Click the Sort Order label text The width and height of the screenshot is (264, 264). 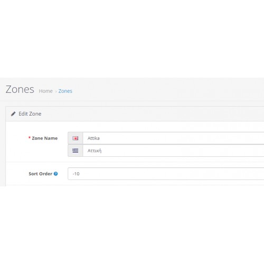(41, 174)
